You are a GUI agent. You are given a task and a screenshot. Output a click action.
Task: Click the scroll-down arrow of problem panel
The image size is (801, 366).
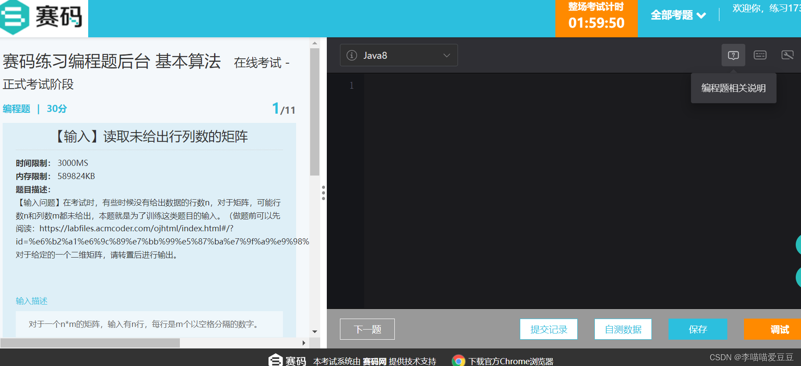[x=315, y=332]
